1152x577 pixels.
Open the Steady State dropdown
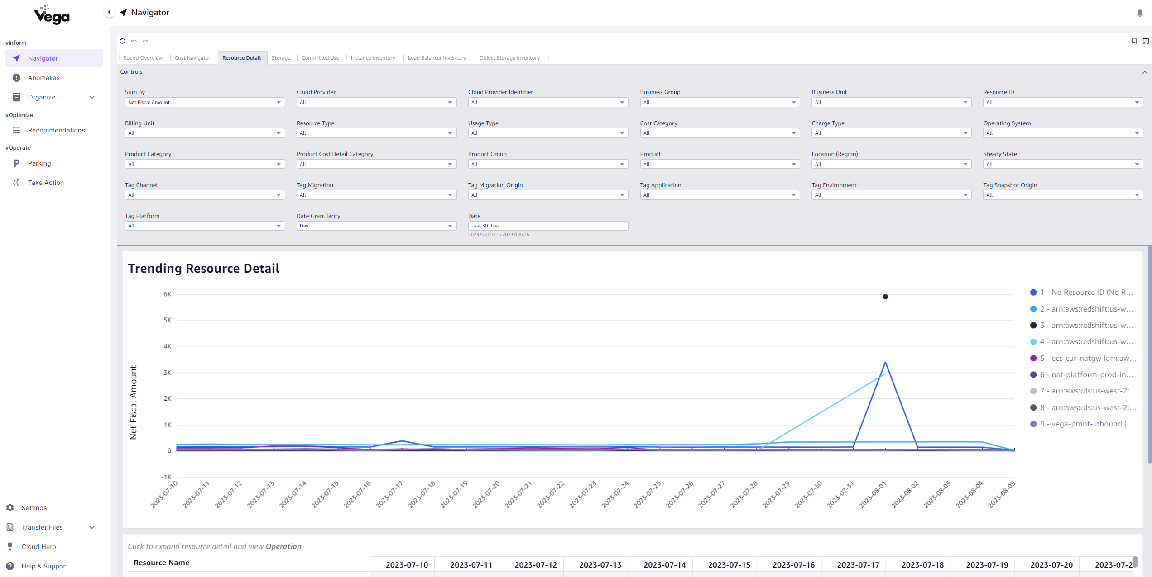1063,164
